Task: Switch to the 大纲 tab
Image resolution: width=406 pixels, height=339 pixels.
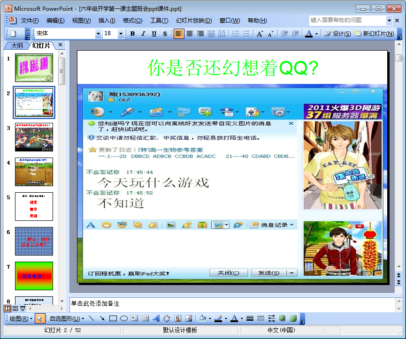Action: click(17, 46)
